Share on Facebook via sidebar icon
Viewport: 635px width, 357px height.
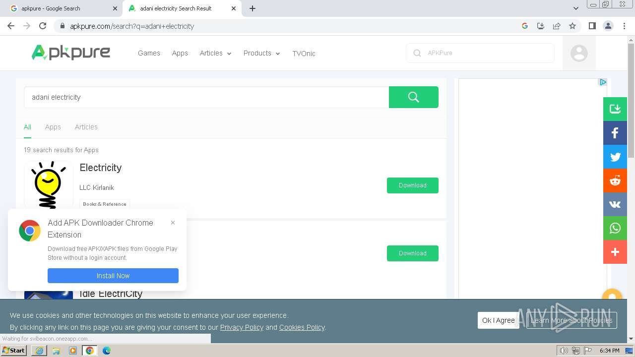tap(615, 133)
